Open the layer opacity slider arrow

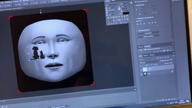click(x=174, y=59)
